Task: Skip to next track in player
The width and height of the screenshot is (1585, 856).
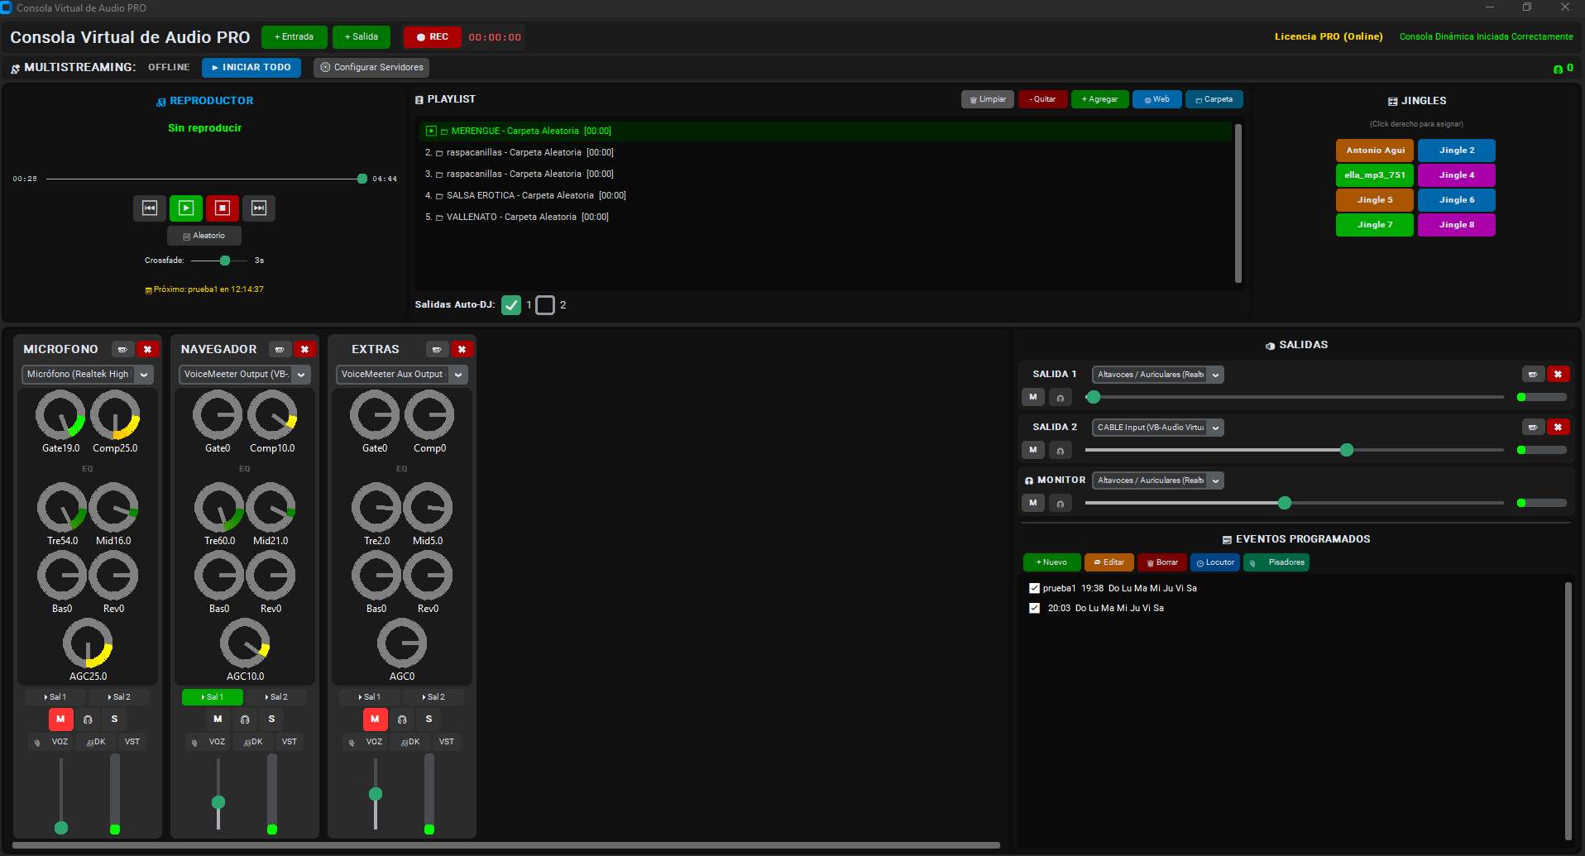Action: point(259,208)
